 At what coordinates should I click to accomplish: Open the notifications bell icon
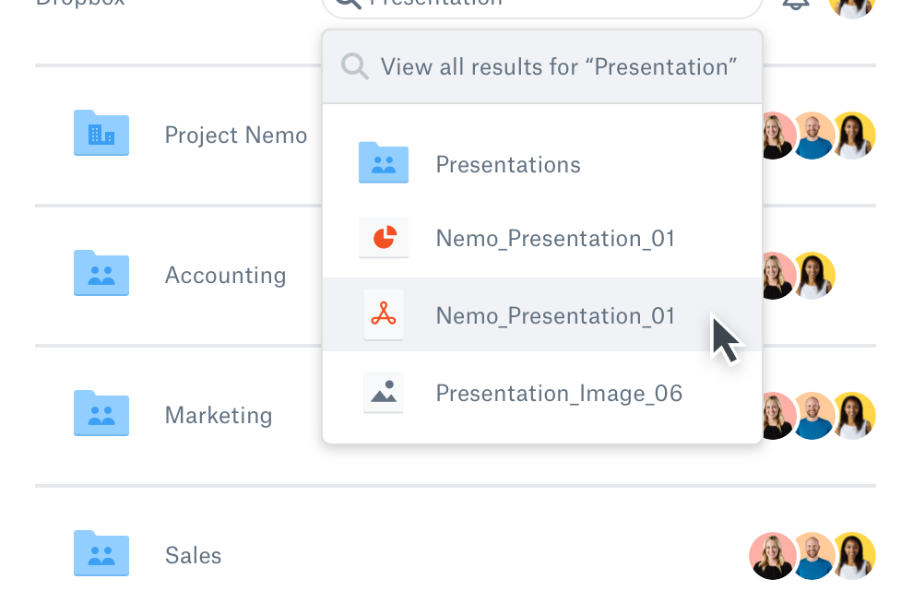coord(796,4)
